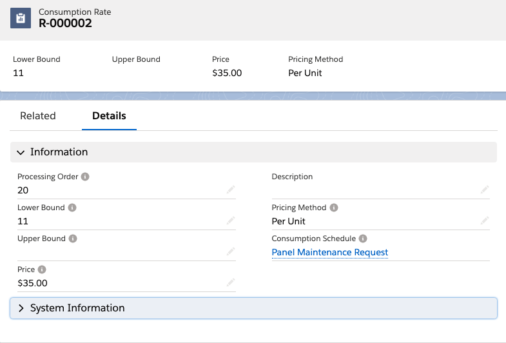Edit Lower Bound using pencil icon
Image resolution: width=506 pixels, height=343 pixels.
[x=231, y=220]
